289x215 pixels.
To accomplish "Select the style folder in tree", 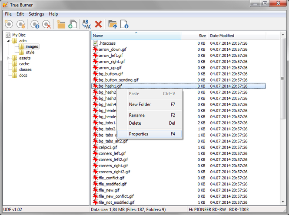I will 30,52.
